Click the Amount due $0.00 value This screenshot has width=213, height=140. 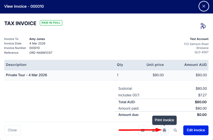click(x=202, y=115)
